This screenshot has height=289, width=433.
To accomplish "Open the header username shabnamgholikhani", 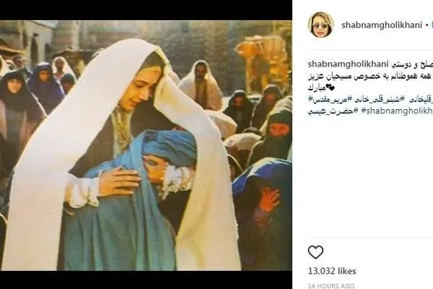I will pyautogui.click(x=382, y=25).
